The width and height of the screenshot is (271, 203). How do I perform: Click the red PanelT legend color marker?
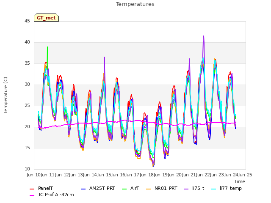click(32, 189)
